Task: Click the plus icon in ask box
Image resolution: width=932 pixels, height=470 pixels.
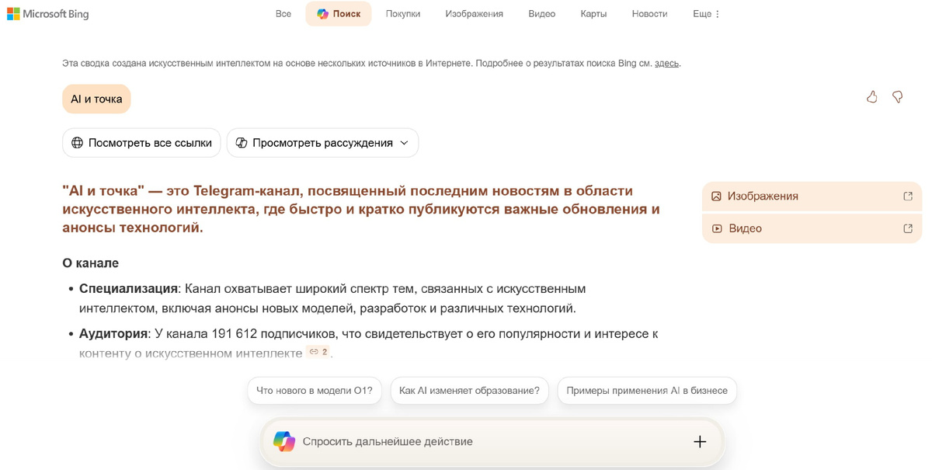Action: click(x=700, y=441)
